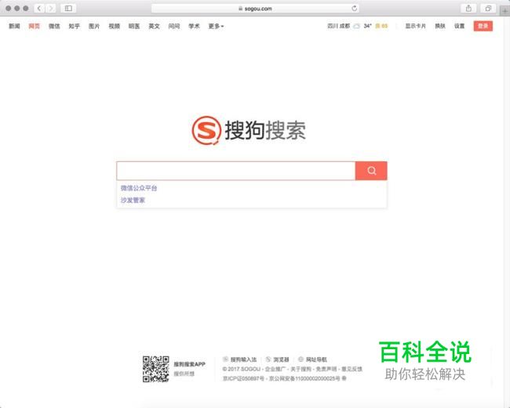Click the 浏览器 icon in footer
This screenshot has height=408, width=510.
[x=268, y=359]
